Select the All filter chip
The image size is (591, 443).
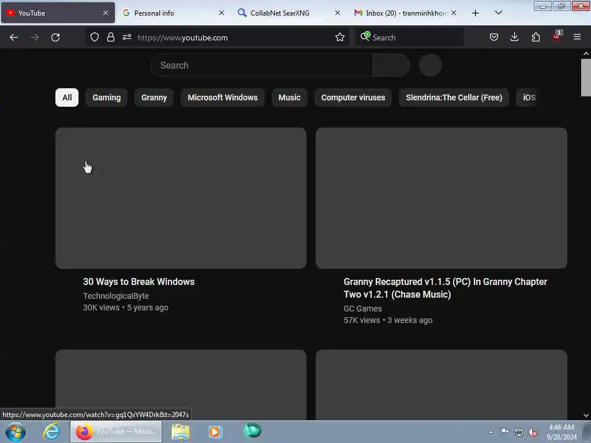coord(67,97)
